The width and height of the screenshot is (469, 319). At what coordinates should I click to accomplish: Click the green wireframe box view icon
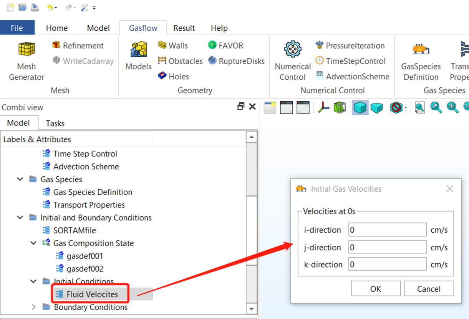coord(340,108)
